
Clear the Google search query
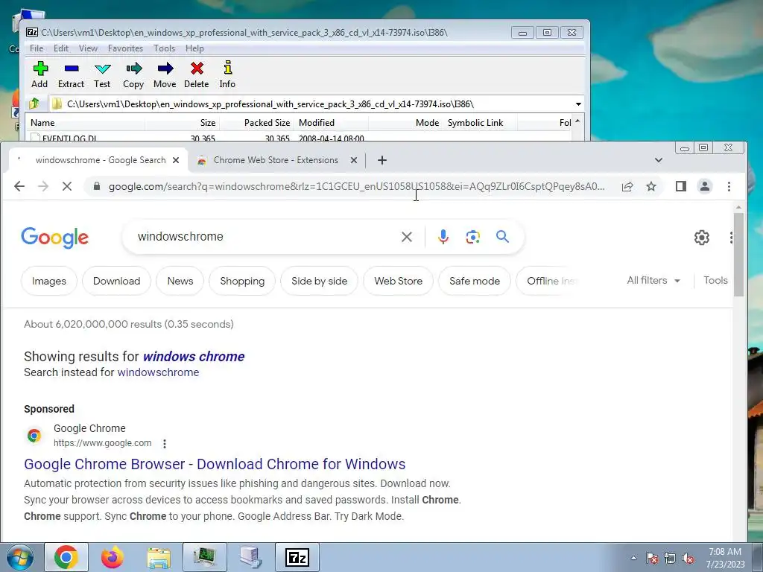click(407, 237)
